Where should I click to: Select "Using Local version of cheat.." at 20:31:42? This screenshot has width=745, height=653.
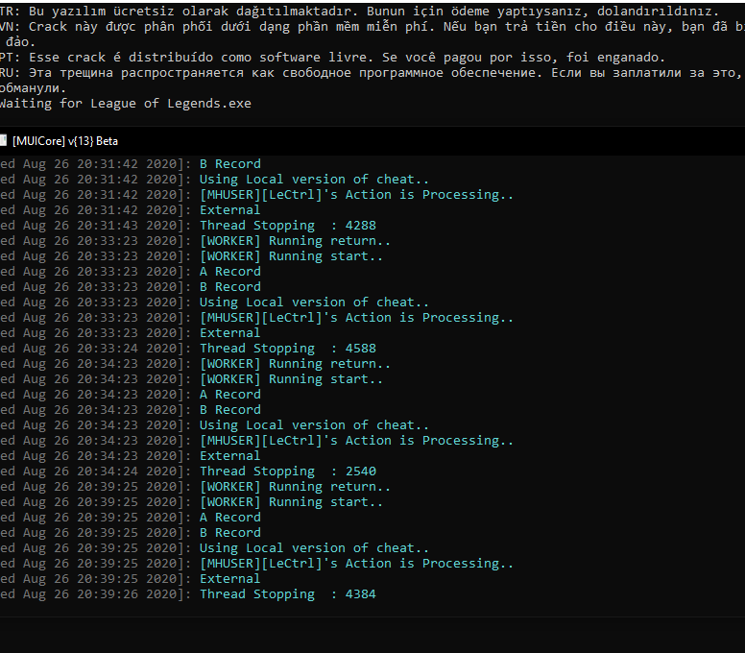pos(314,180)
